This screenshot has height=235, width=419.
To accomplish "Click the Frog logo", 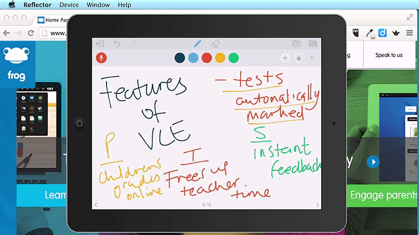I will point(16,64).
